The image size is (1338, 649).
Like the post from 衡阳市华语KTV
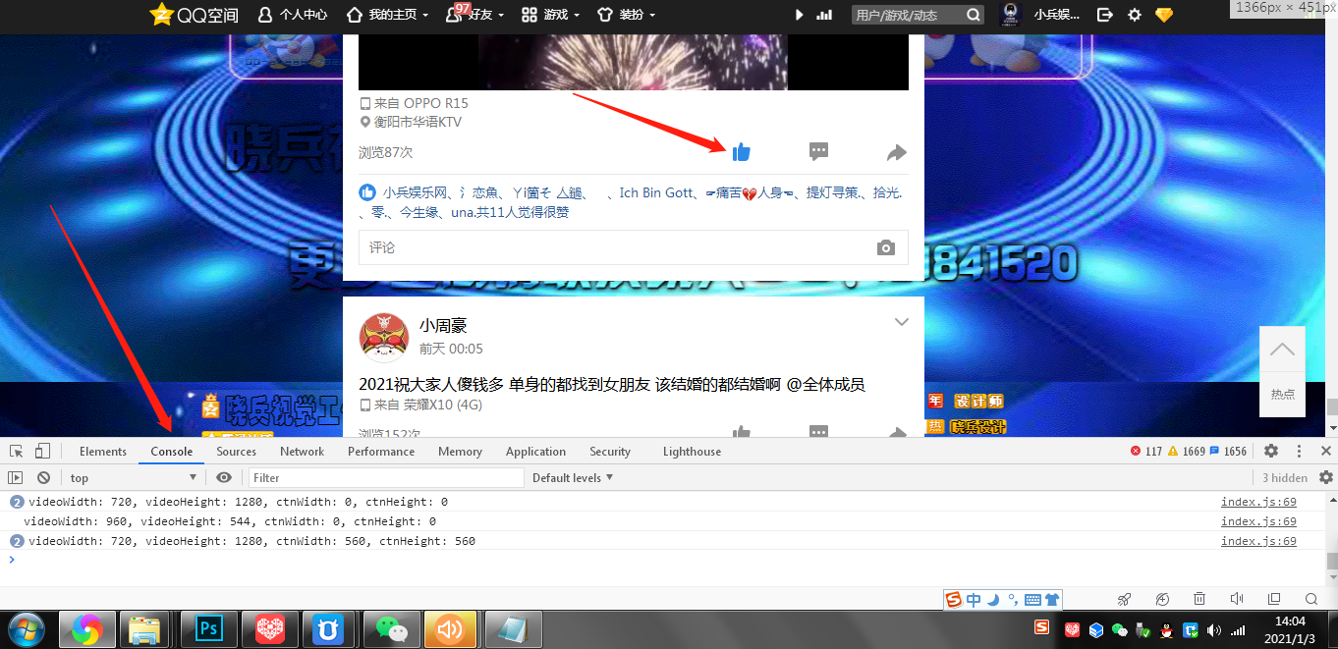pos(741,151)
